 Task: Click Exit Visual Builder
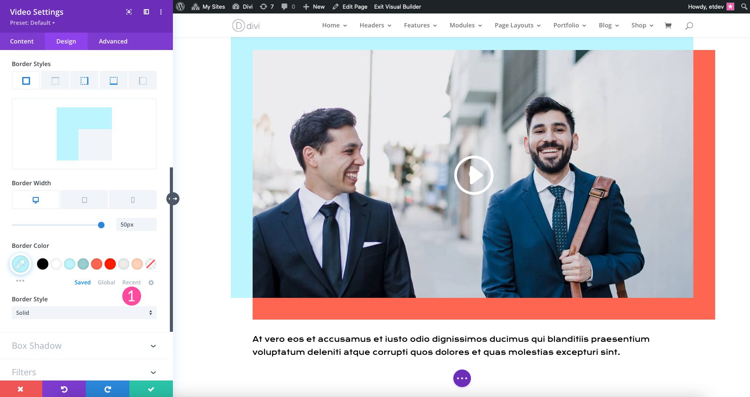pyautogui.click(x=397, y=7)
